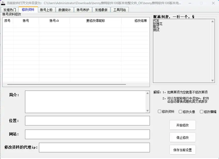Click the 账号 column header
Screen dimensions: 219x159
[26, 21]
